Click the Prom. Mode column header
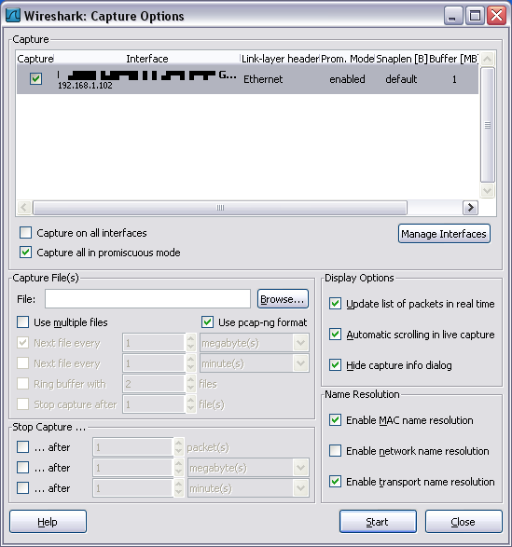Viewport: 512px width, 547px height. click(x=348, y=59)
